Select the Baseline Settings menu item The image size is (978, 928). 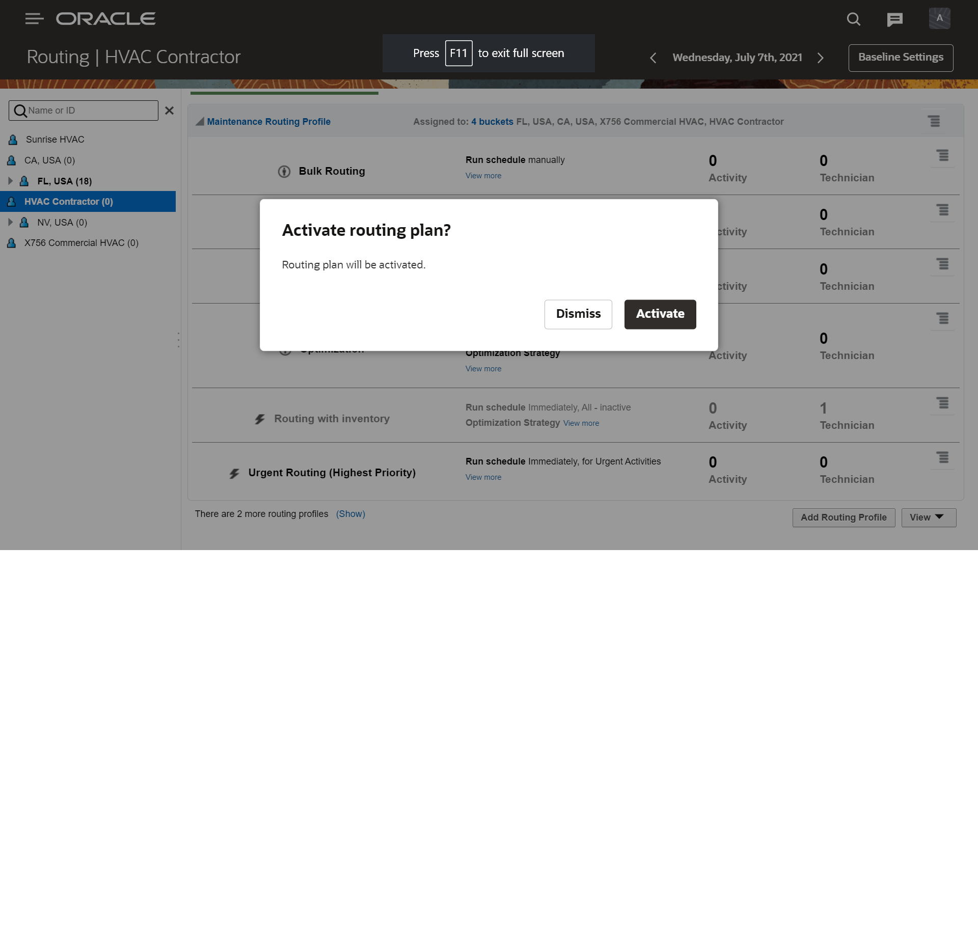(x=901, y=57)
